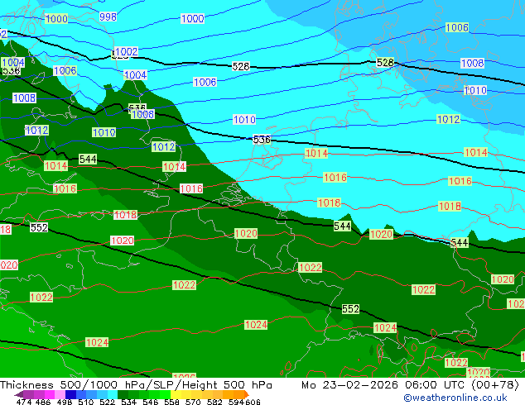This screenshot has height=405, width=525.
Task: Click the (00+78) forecast hour text
Action: (x=495, y=385)
